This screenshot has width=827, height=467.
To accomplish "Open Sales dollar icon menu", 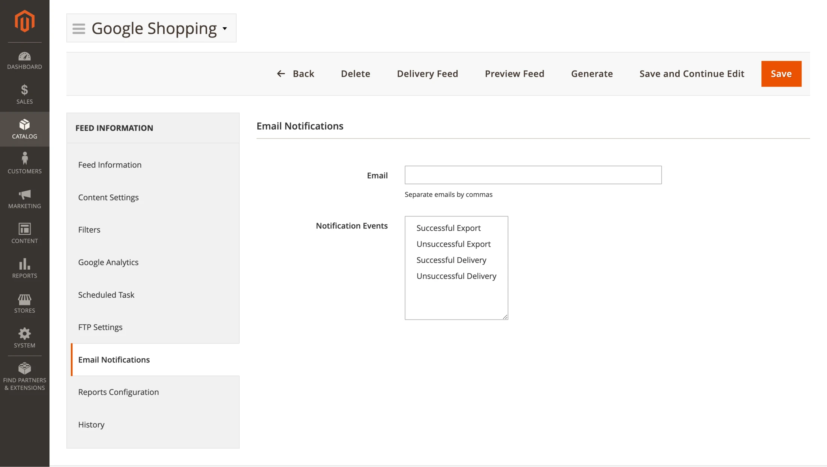I will click(x=24, y=90).
